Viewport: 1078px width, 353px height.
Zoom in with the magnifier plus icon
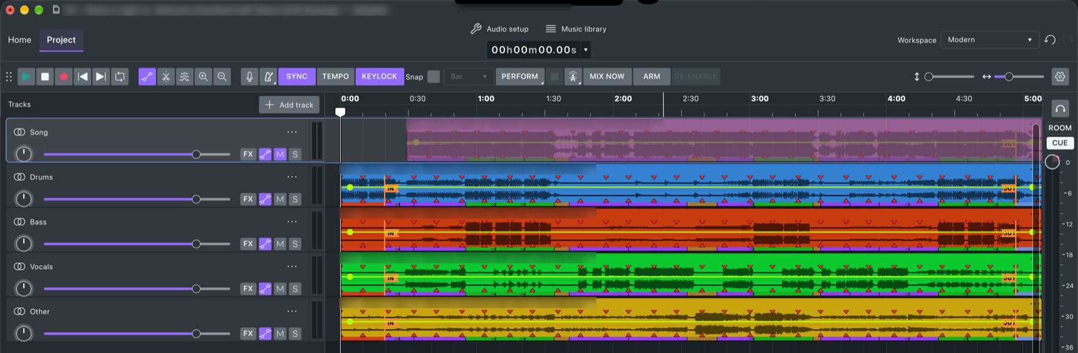click(204, 77)
